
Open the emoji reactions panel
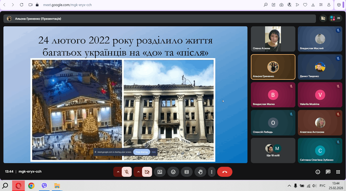click(x=173, y=172)
